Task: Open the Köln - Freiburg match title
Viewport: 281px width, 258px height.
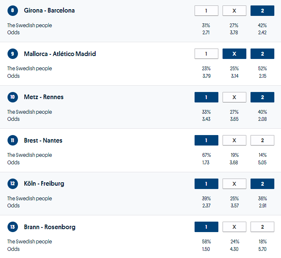Action: click(x=44, y=184)
